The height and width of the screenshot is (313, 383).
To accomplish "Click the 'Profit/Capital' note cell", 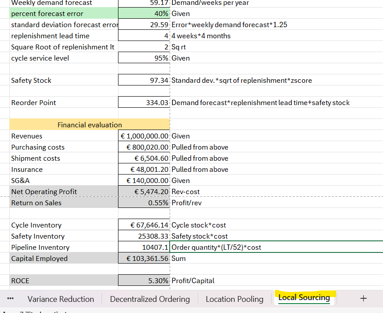I will [193, 280].
